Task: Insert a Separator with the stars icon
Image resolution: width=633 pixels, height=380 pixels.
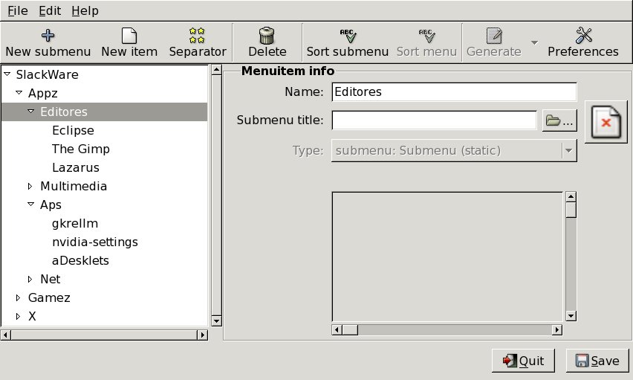Action: [197, 36]
